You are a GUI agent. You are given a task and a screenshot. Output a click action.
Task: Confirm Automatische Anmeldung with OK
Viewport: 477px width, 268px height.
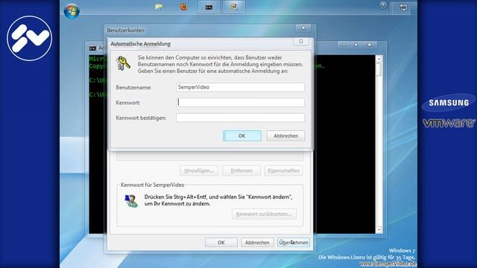241,135
